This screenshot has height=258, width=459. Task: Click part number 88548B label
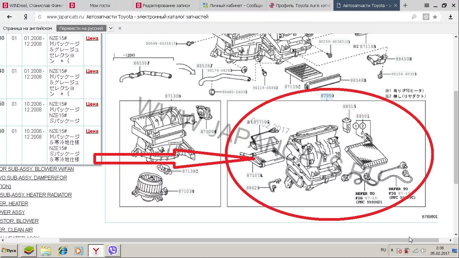(358, 81)
